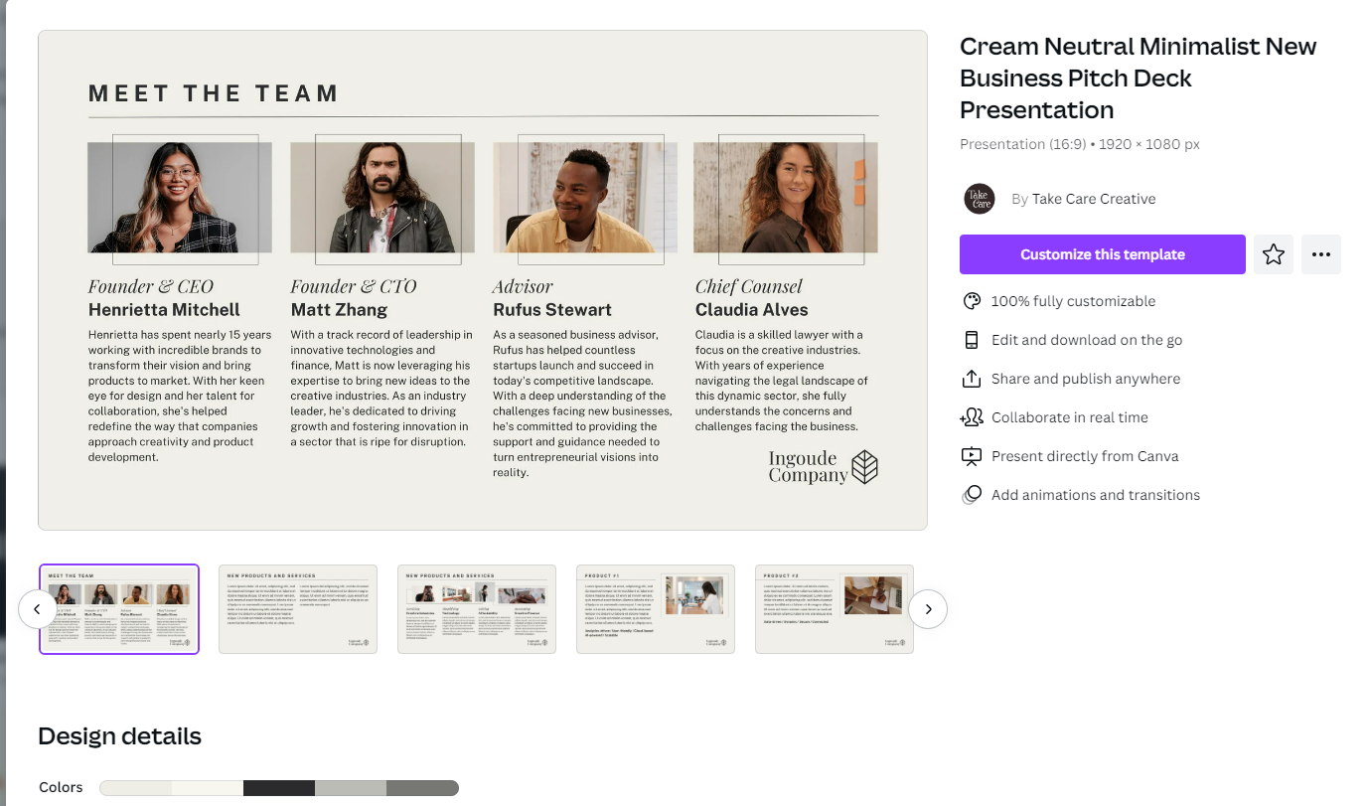Click the Ingoude Company leaf logo on the slide
Screen dimensions: 1368x806
pyautogui.click(x=864, y=467)
